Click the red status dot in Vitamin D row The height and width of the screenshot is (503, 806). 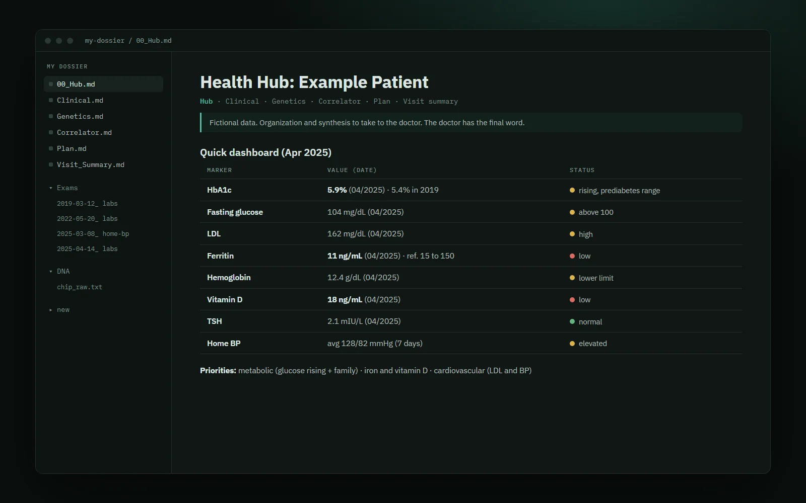(x=572, y=300)
